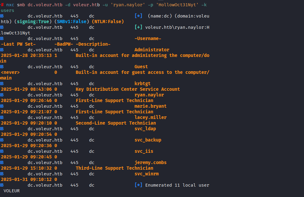This screenshot has height=197, width=304.
Task: Select marie.bryant in the user list
Action: click(151, 106)
